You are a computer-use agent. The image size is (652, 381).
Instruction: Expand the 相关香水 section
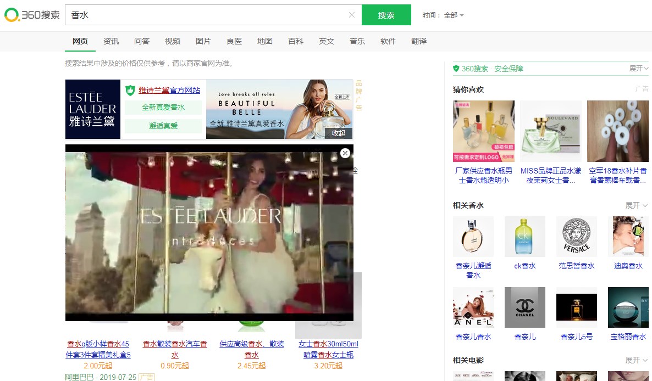pos(636,205)
